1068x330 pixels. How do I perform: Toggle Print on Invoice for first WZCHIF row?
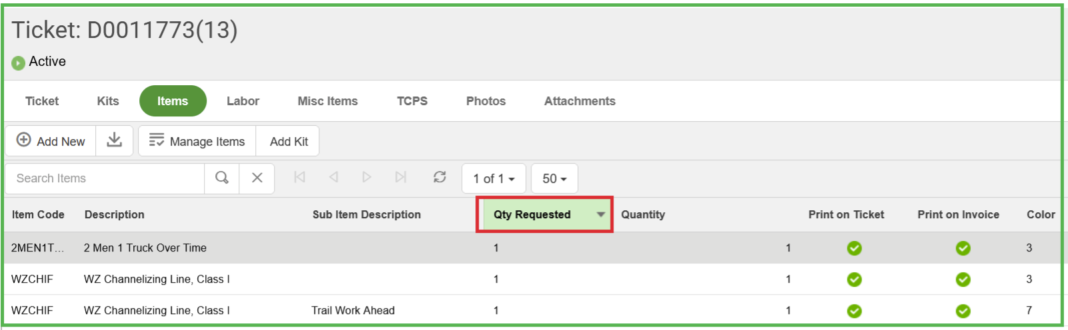(963, 279)
